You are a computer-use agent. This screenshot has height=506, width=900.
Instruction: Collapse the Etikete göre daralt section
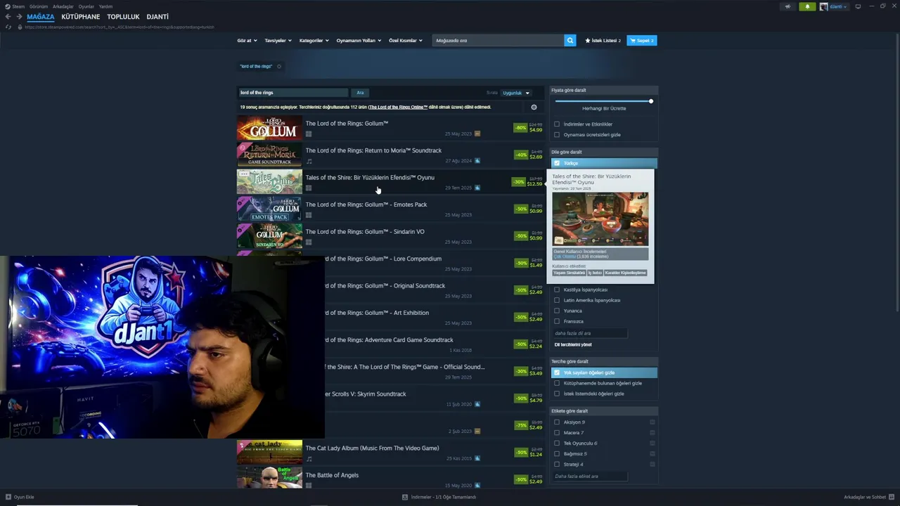(604, 411)
